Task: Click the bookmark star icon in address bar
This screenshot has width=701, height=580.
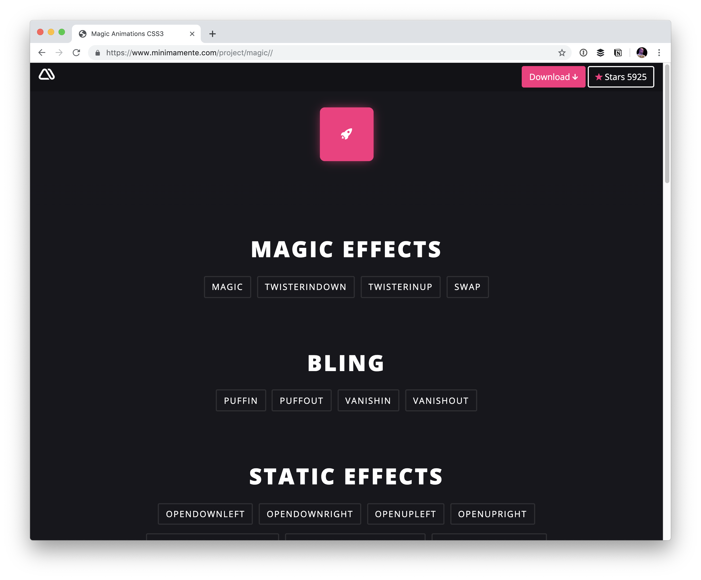Action: (x=560, y=52)
